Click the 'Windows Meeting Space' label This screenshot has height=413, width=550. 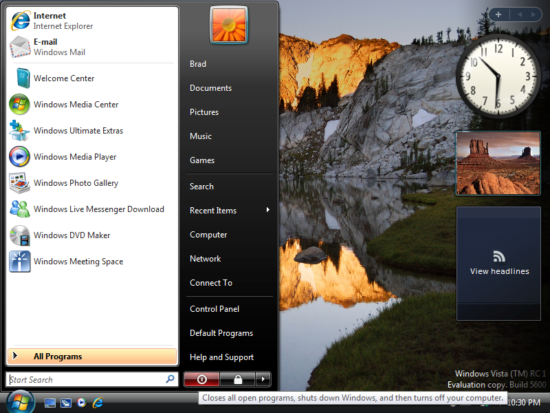pyautogui.click(x=78, y=262)
